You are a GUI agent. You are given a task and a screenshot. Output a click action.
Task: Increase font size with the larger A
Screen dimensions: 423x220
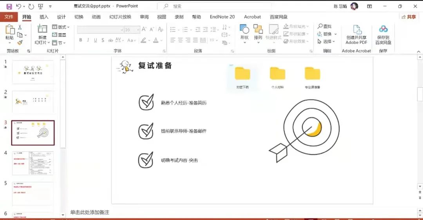(x=144, y=29)
